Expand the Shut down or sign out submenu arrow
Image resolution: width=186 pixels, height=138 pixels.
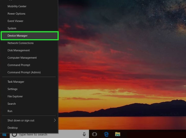click(55, 120)
